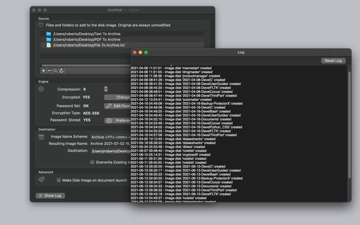
Task: Click log entry '2021-04-08-DevelUserGuides' created
Action: [186, 84]
